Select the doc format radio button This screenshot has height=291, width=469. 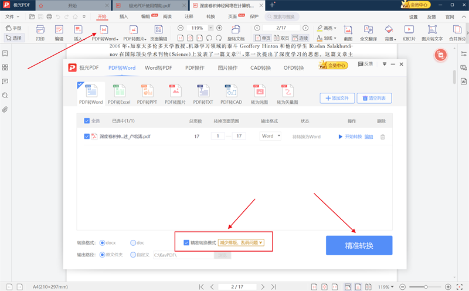[x=133, y=242]
